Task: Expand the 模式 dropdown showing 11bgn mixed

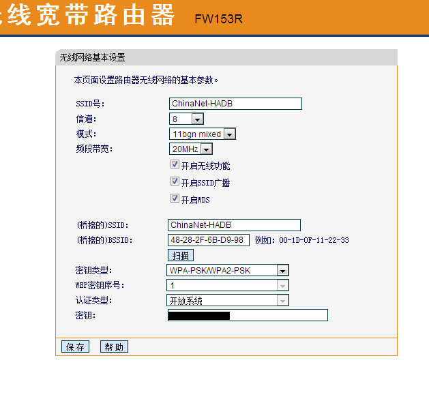Action: pos(202,134)
